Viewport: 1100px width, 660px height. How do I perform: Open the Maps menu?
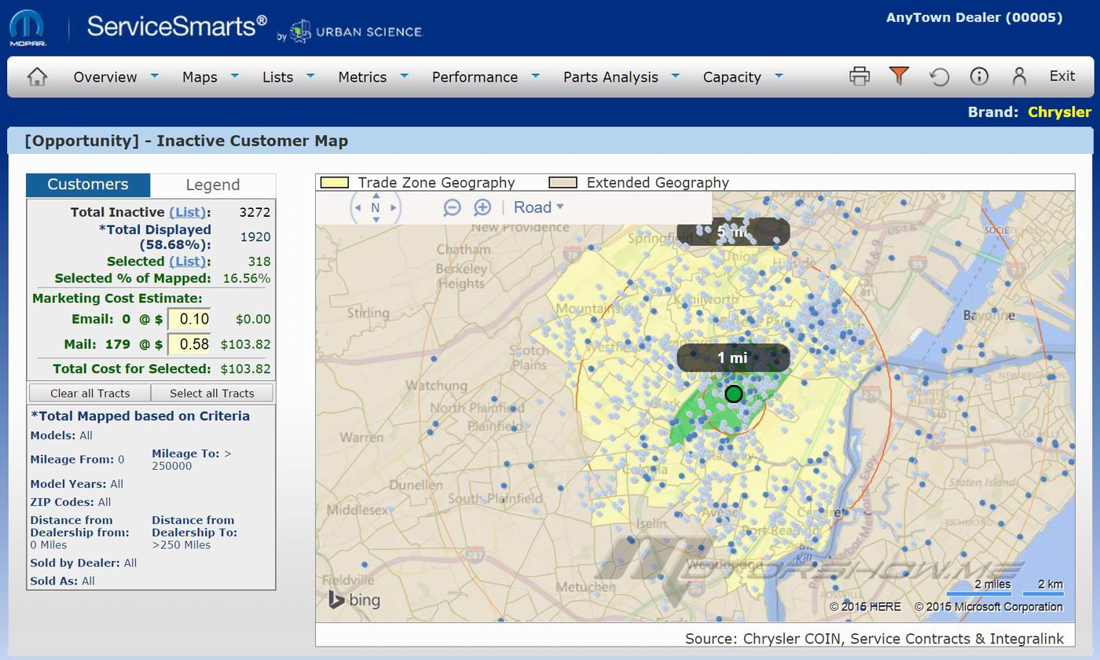coord(200,77)
